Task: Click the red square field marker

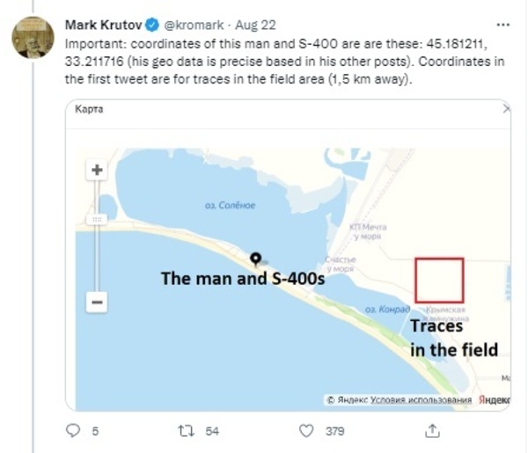Action: point(439,281)
